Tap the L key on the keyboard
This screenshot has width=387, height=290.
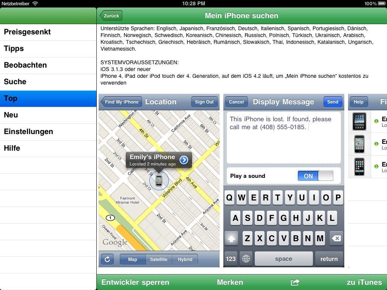click(332, 218)
